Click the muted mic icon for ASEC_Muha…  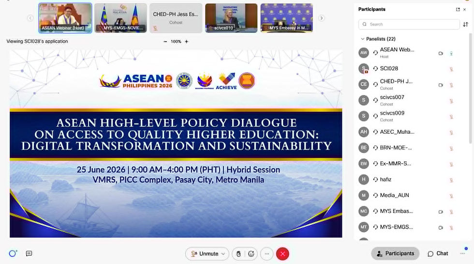tap(451, 132)
